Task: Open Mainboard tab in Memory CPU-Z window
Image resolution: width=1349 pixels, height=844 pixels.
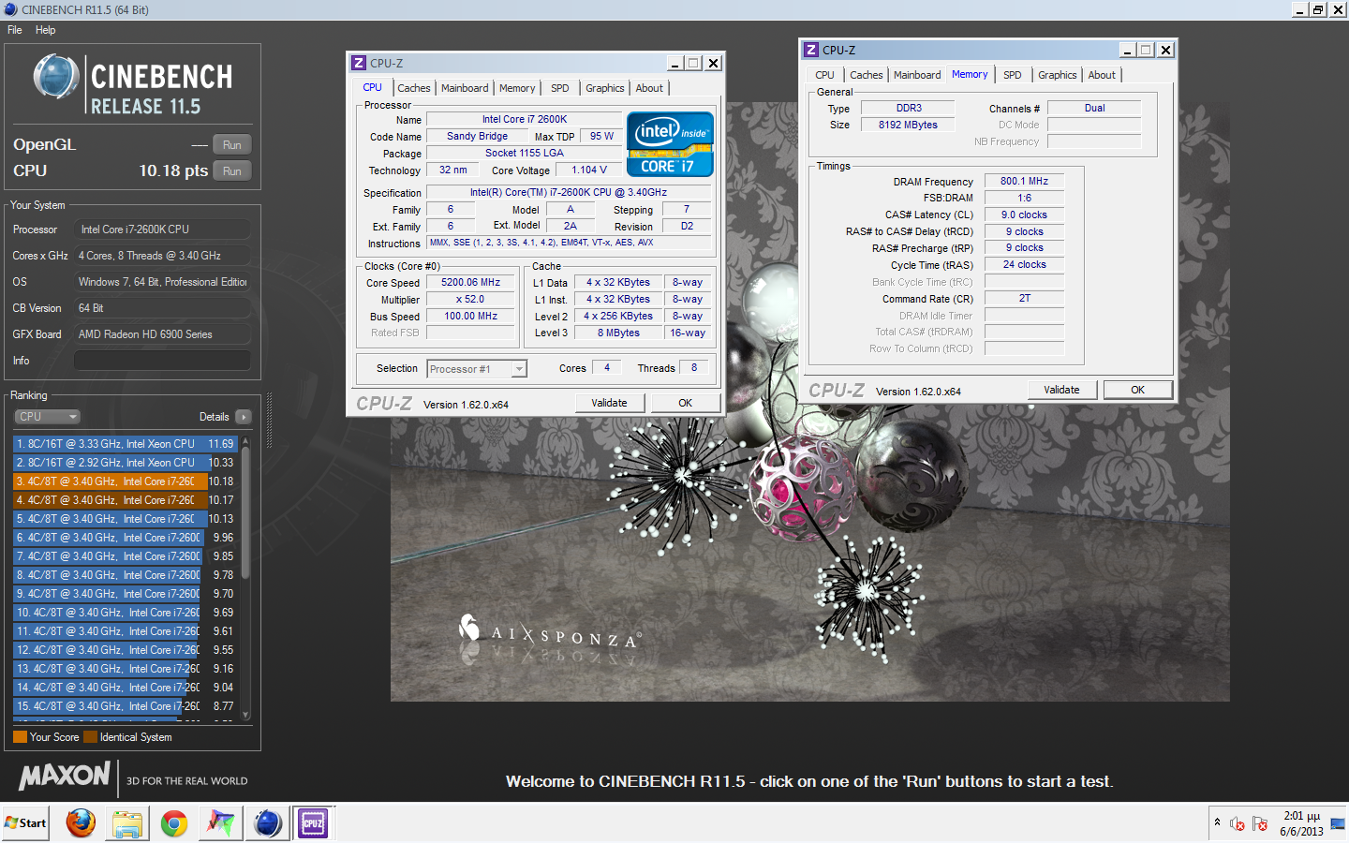Action: [x=917, y=75]
